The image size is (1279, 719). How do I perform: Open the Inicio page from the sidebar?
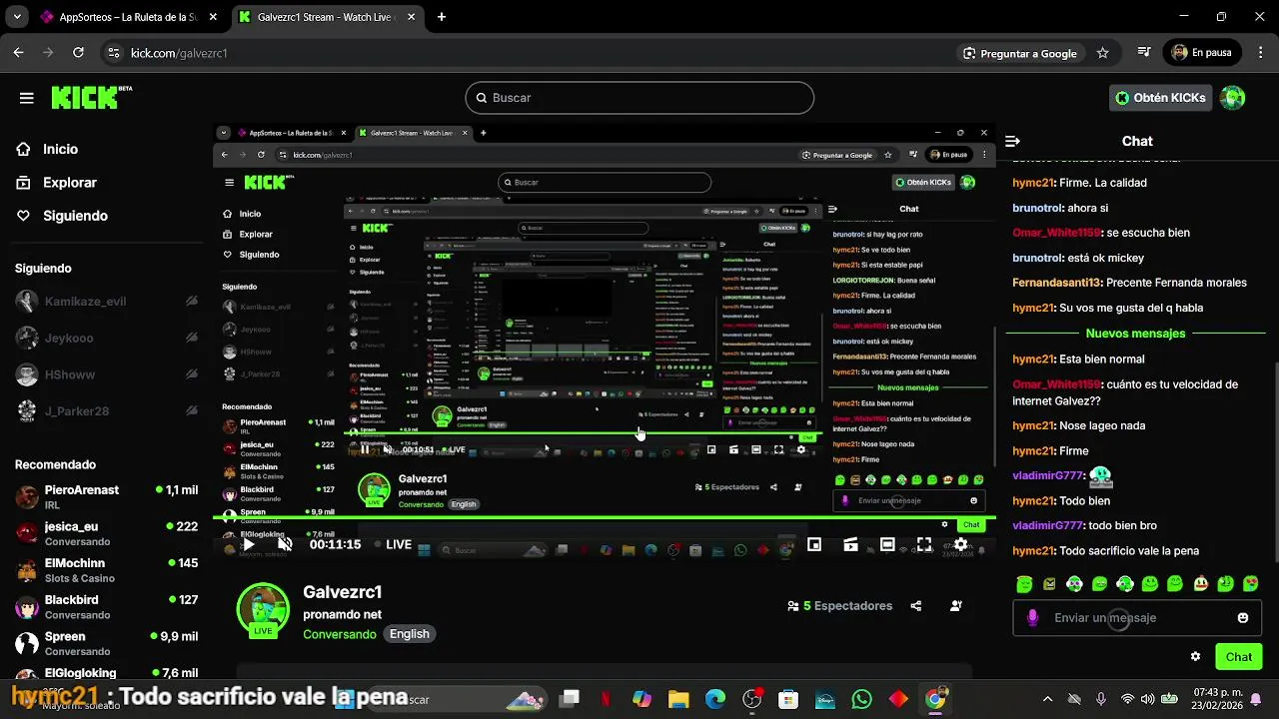point(60,149)
